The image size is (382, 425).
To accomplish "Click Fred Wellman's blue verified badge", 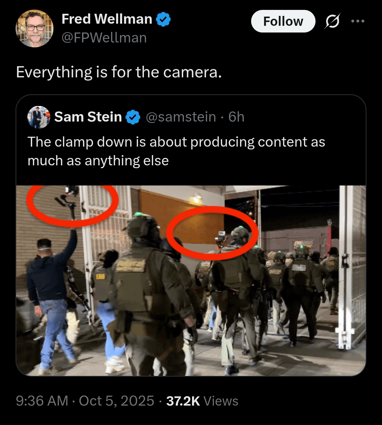I will (x=163, y=19).
